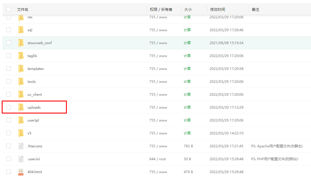Image resolution: width=311 pixels, height=176 pixels.
Task: Click the v5 folder icon
Action: tap(21, 133)
